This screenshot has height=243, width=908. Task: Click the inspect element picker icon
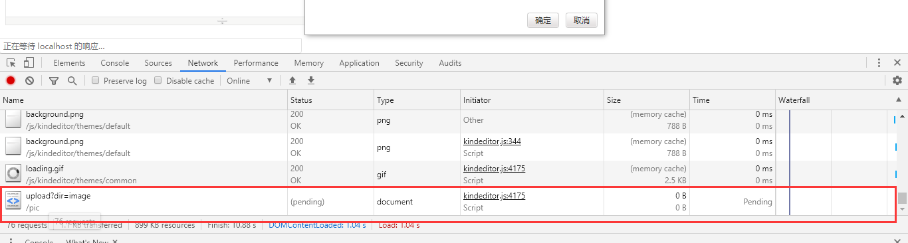coord(11,63)
